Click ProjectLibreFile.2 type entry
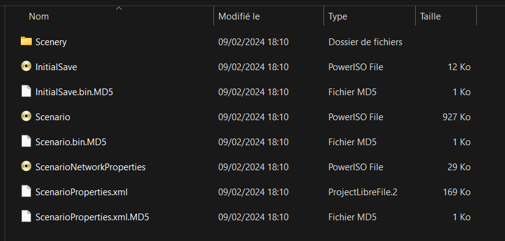Viewport: 505px width, 241px height. [363, 192]
